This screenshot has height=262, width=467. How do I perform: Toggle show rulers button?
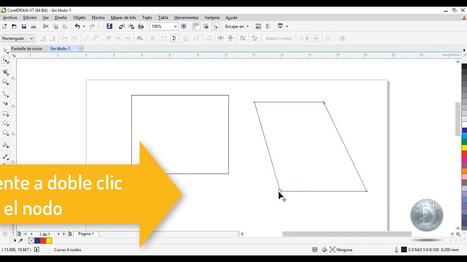[x=196, y=26]
